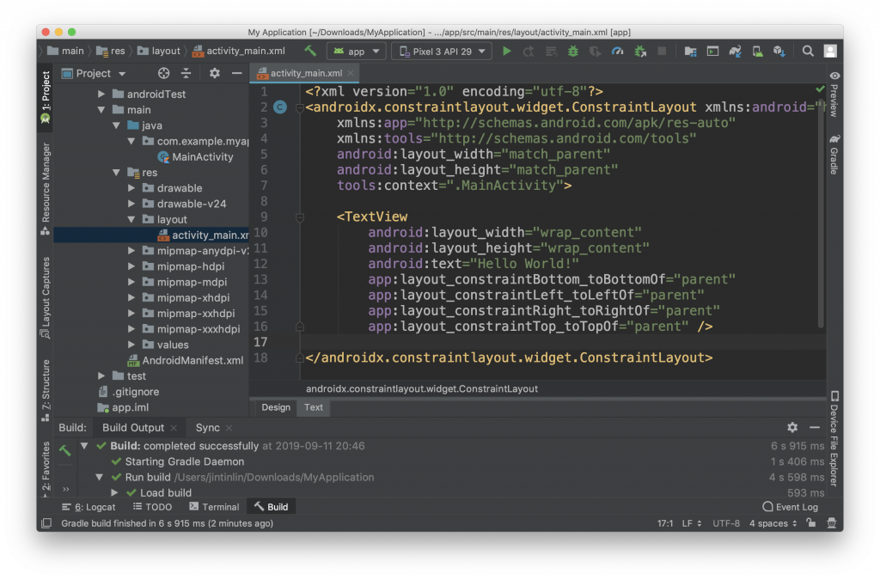The height and width of the screenshot is (580, 880).
Task: Open the Profiler gauge icon
Action: (x=617, y=51)
